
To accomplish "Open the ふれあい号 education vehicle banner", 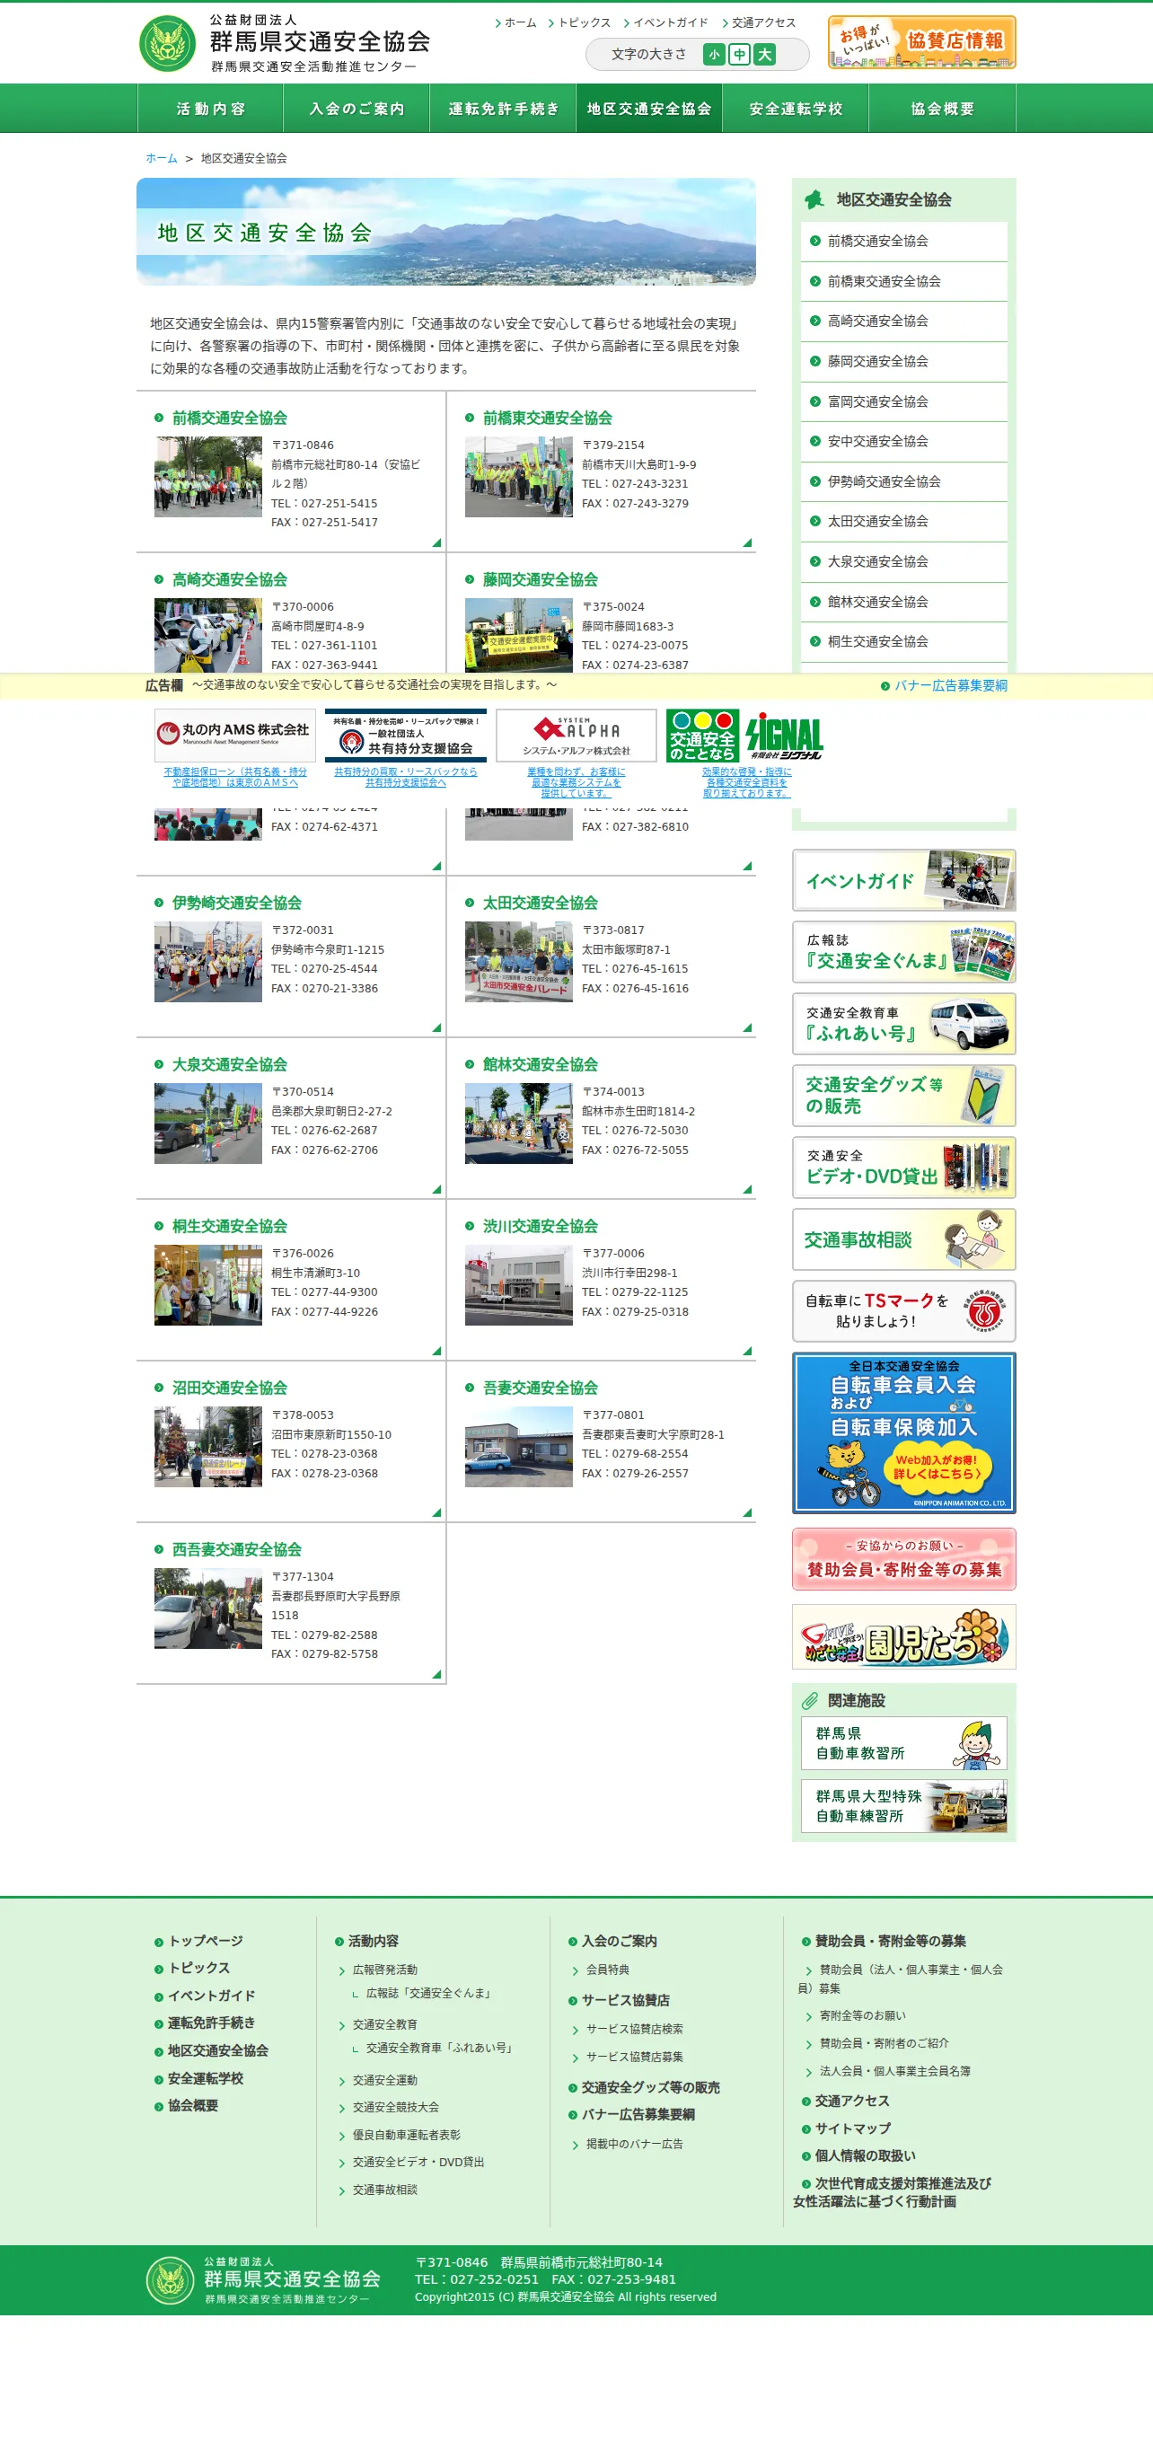I will 903,1023.
